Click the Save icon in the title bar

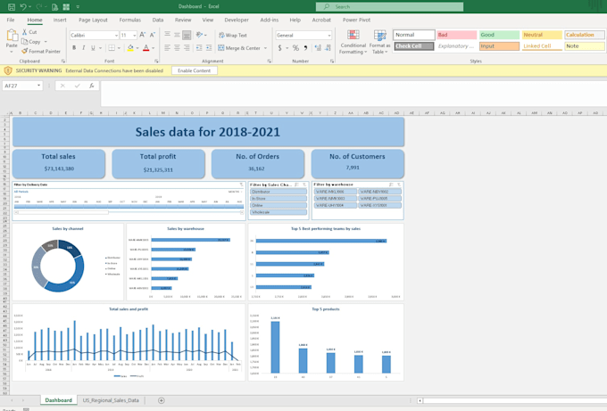(x=12, y=6)
